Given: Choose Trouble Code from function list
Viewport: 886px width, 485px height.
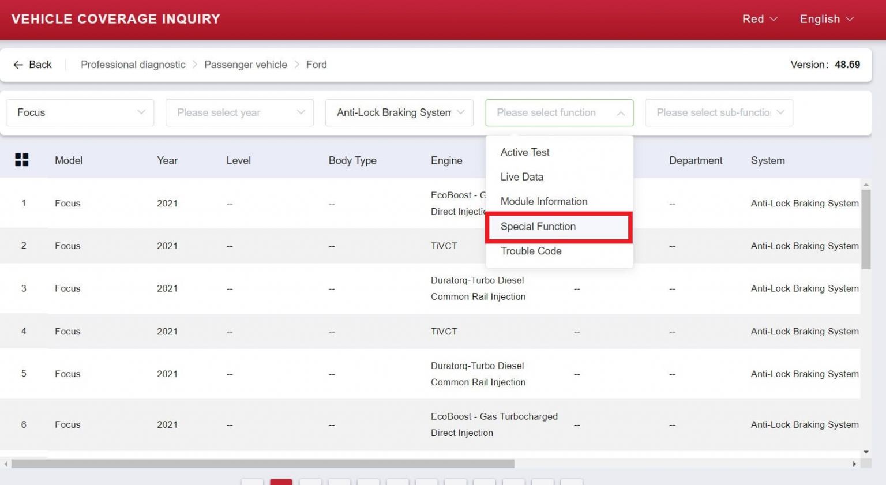Looking at the screenshot, I should pyautogui.click(x=531, y=251).
